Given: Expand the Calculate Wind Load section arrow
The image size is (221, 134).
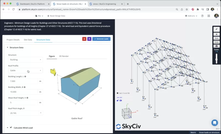Looking at the screenshot, I should pyautogui.click(x=7, y=128).
